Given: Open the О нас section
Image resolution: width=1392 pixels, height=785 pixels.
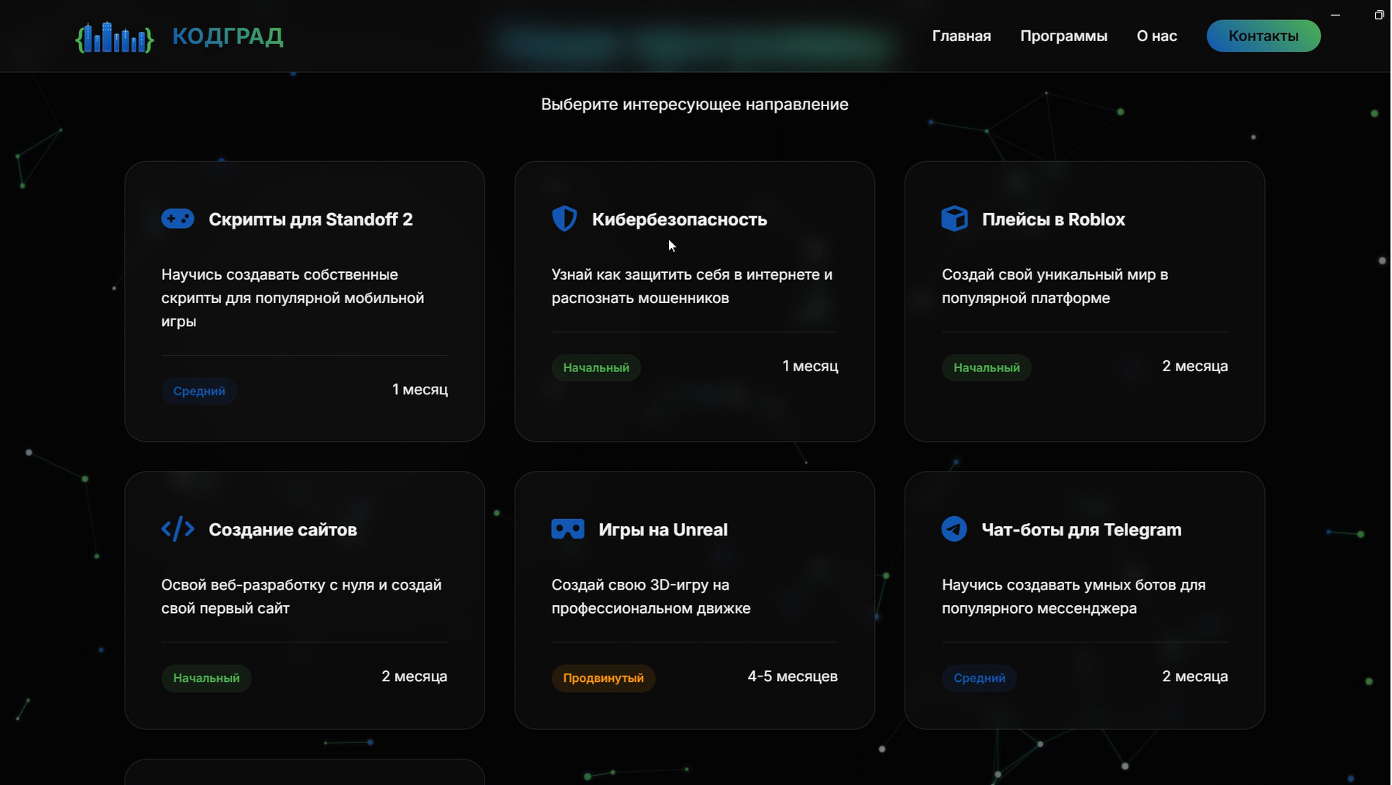Looking at the screenshot, I should (1157, 36).
